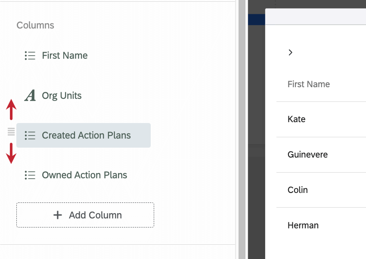Expand the right-pointing chevron above the table
The height and width of the screenshot is (259, 366).
(x=291, y=52)
